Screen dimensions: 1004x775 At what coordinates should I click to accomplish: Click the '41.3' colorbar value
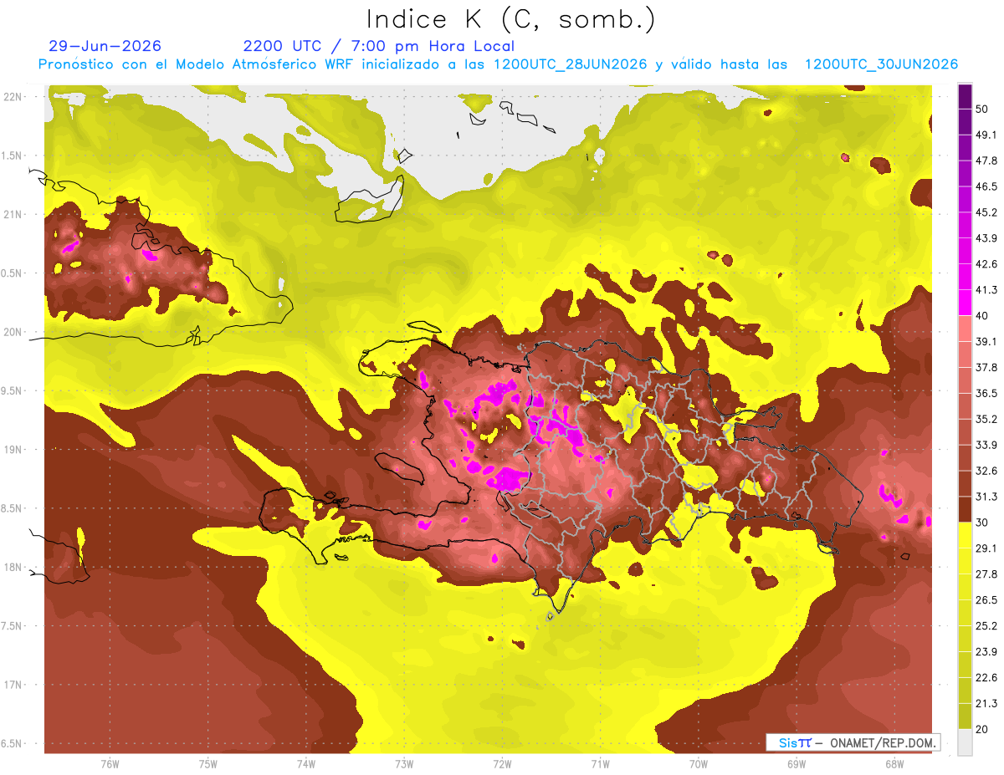pyautogui.click(x=986, y=290)
